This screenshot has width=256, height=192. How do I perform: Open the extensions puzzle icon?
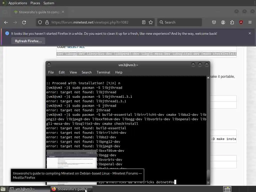pyautogui.click(x=232, y=22)
